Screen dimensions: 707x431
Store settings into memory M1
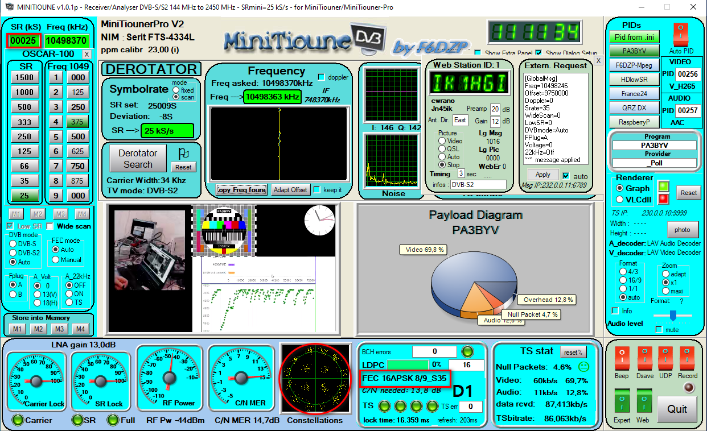pos(17,329)
